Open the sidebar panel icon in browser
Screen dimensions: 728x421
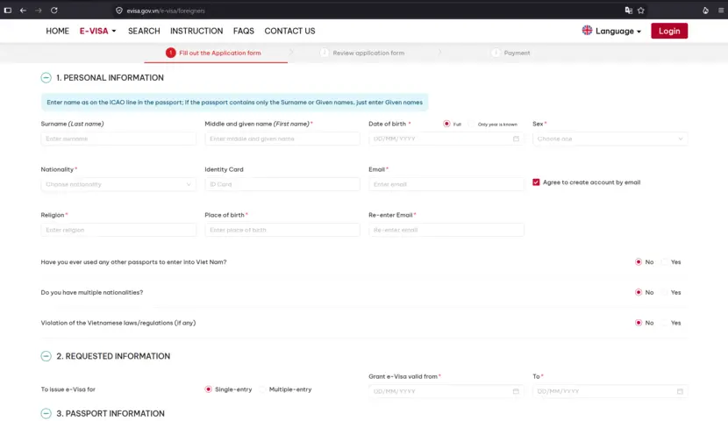click(7, 11)
